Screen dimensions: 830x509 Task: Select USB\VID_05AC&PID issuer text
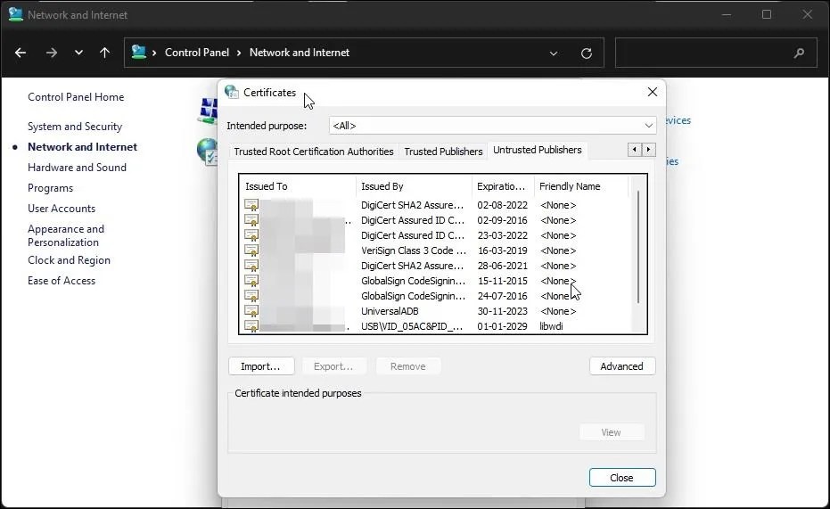pyautogui.click(x=412, y=326)
